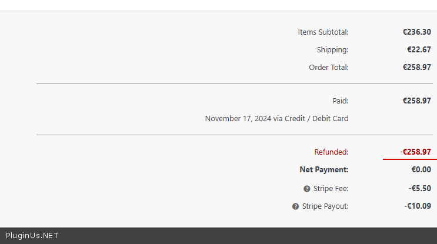Click the red Refunded label
The height and width of the screenshot is (244, 437).
point(331,152)
